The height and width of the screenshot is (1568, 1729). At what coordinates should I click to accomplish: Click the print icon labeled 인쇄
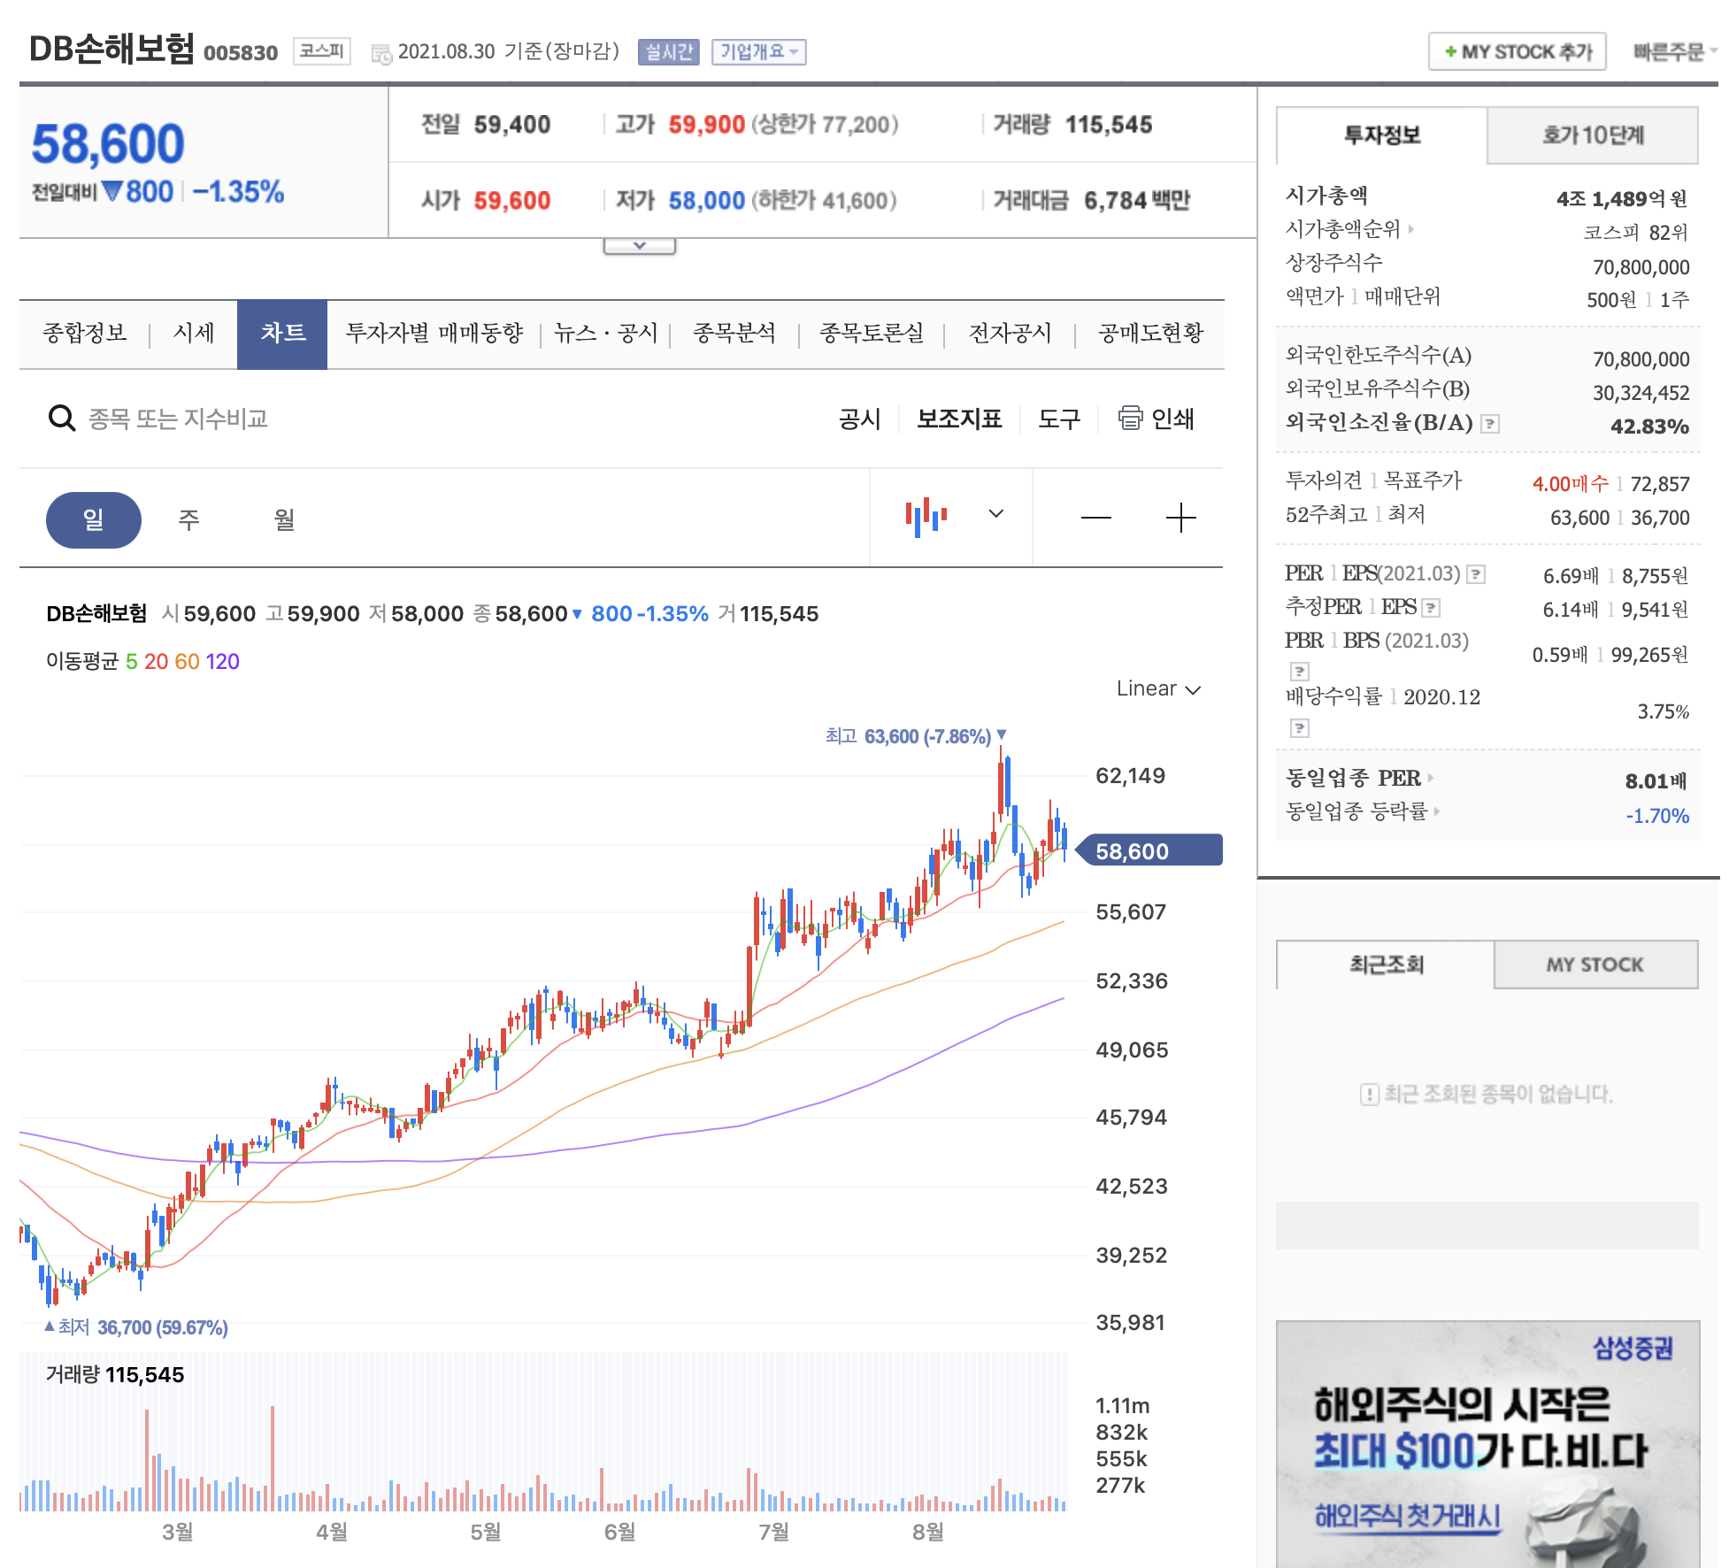(1130, 418)
